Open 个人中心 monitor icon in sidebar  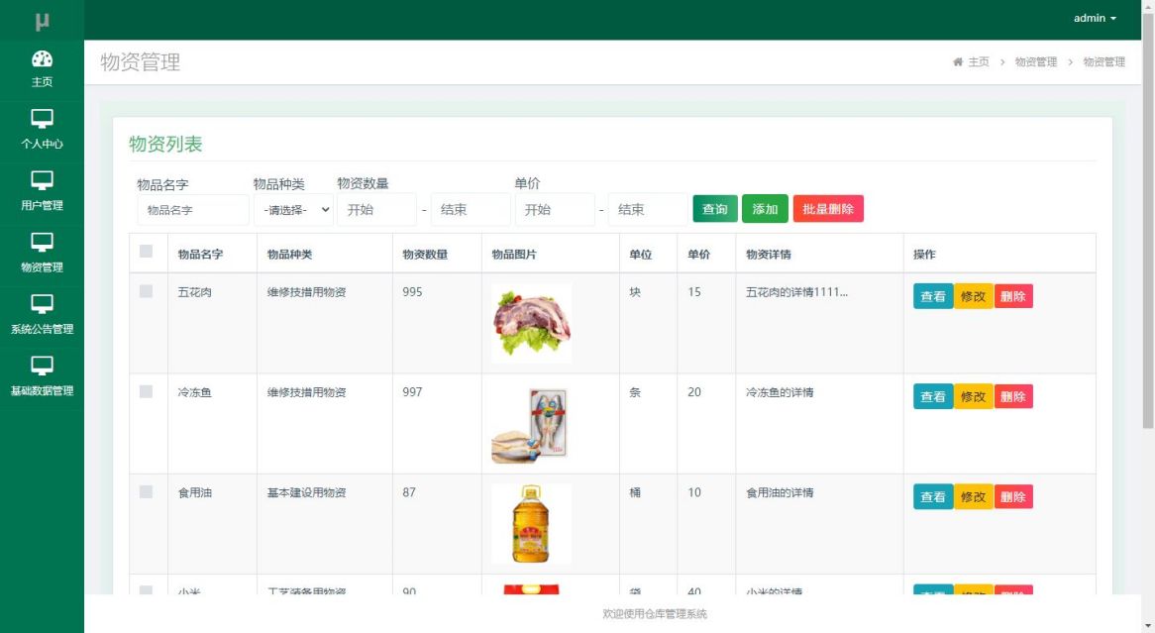tap(42, 120)
